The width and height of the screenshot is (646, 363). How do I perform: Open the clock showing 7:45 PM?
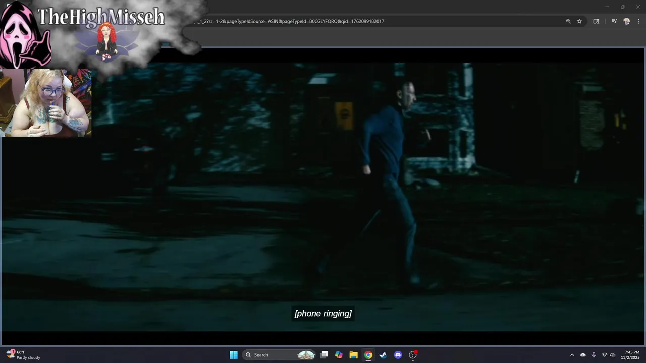(631, 355)
